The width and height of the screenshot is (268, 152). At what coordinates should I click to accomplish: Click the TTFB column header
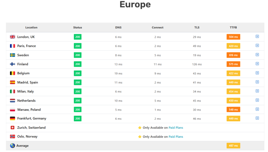point(233,27)
